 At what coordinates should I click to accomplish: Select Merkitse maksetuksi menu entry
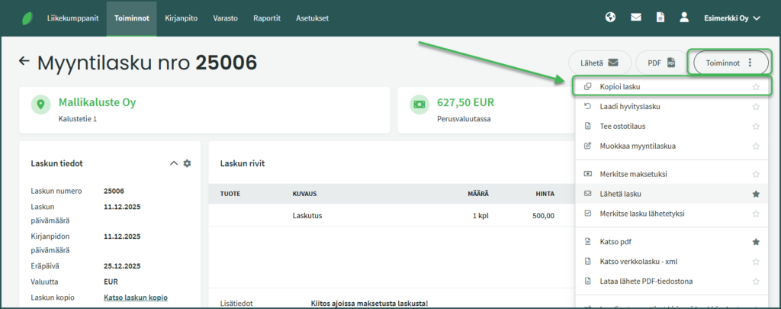tap(634, 175)
